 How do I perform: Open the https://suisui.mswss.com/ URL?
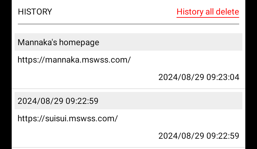(67, 118)
